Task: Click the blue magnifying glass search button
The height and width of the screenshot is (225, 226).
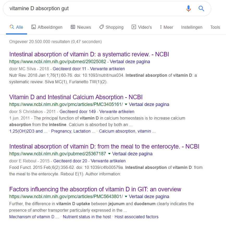Action: tap(201, 9)
